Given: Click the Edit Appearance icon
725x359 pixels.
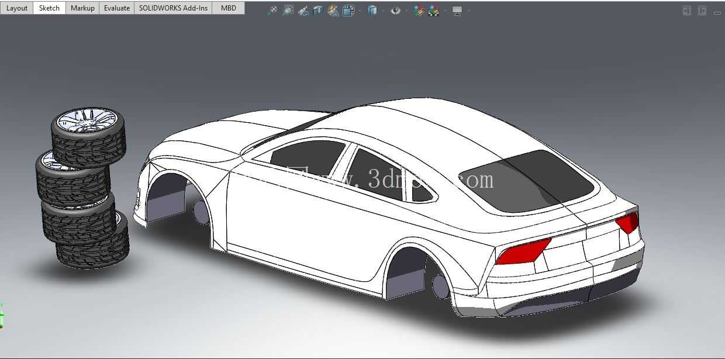Looking at the screenshot, I should click(x=419, y=10).
